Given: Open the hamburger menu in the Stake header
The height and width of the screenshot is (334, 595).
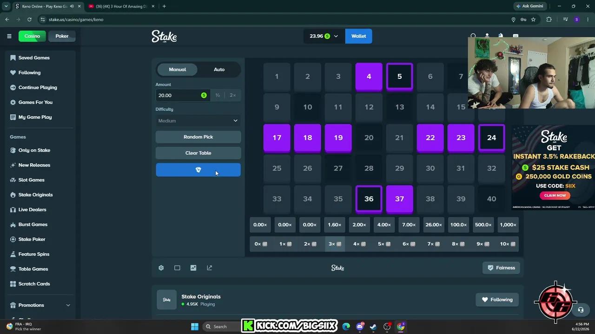Looking at the screenshot, I should click(x=9, y=36).
